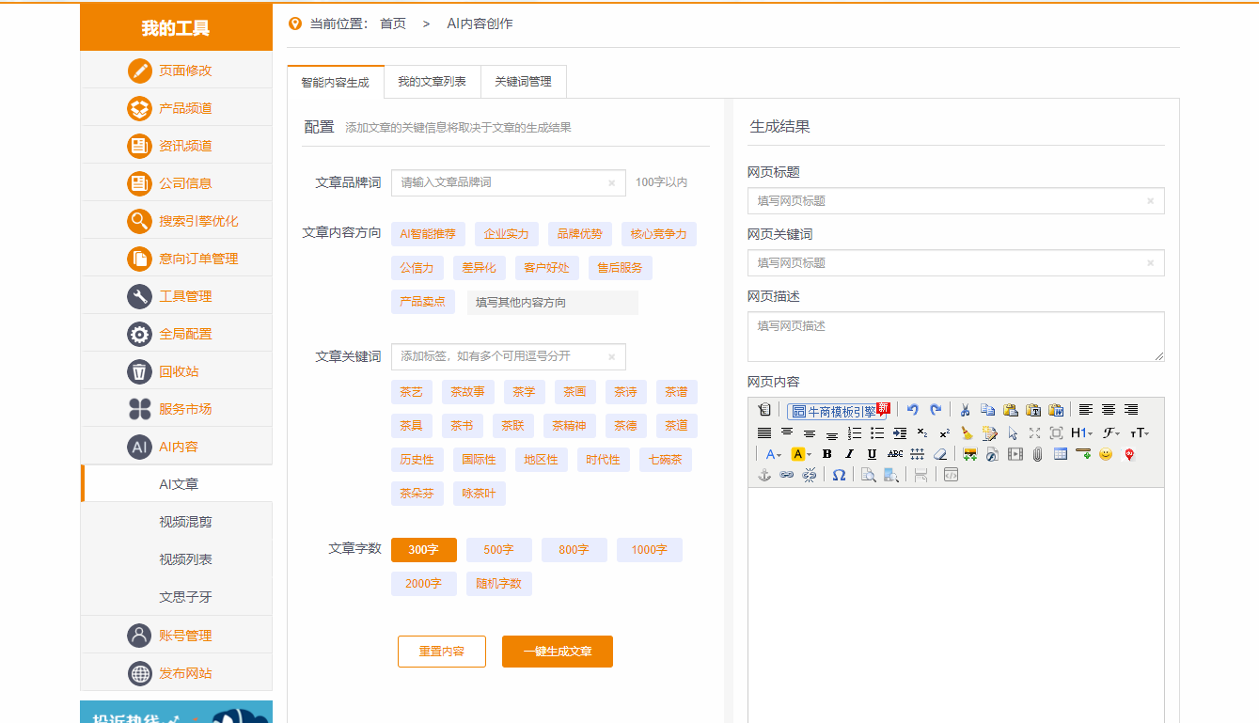Paste from Word icon with W

tap(1056, 410)
